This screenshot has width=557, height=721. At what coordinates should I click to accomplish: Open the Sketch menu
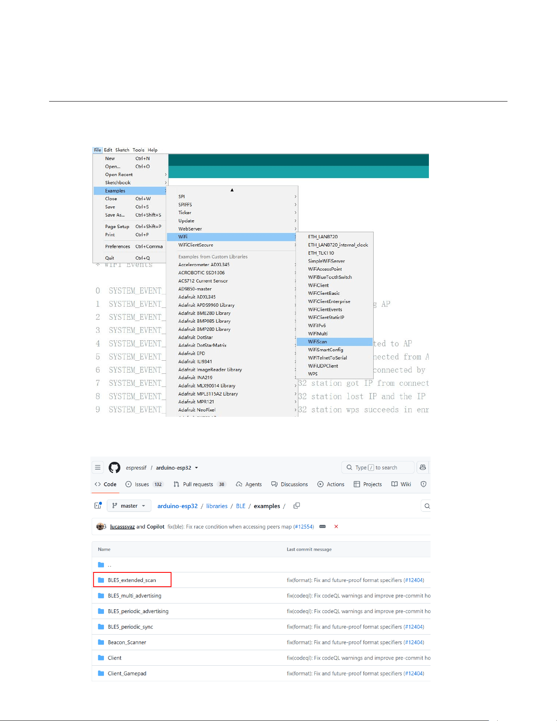point(122,150)
